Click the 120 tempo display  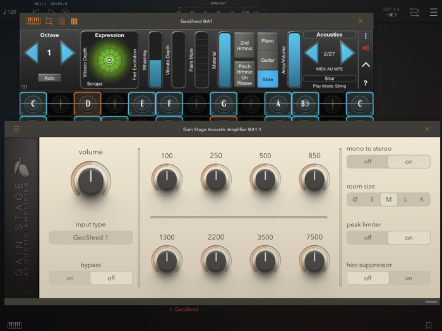pos(10,12)
